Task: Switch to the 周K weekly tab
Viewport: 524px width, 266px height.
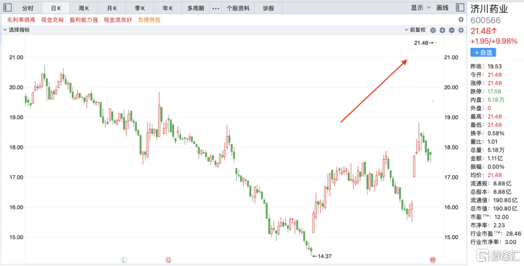Action: tap(84, 8)
